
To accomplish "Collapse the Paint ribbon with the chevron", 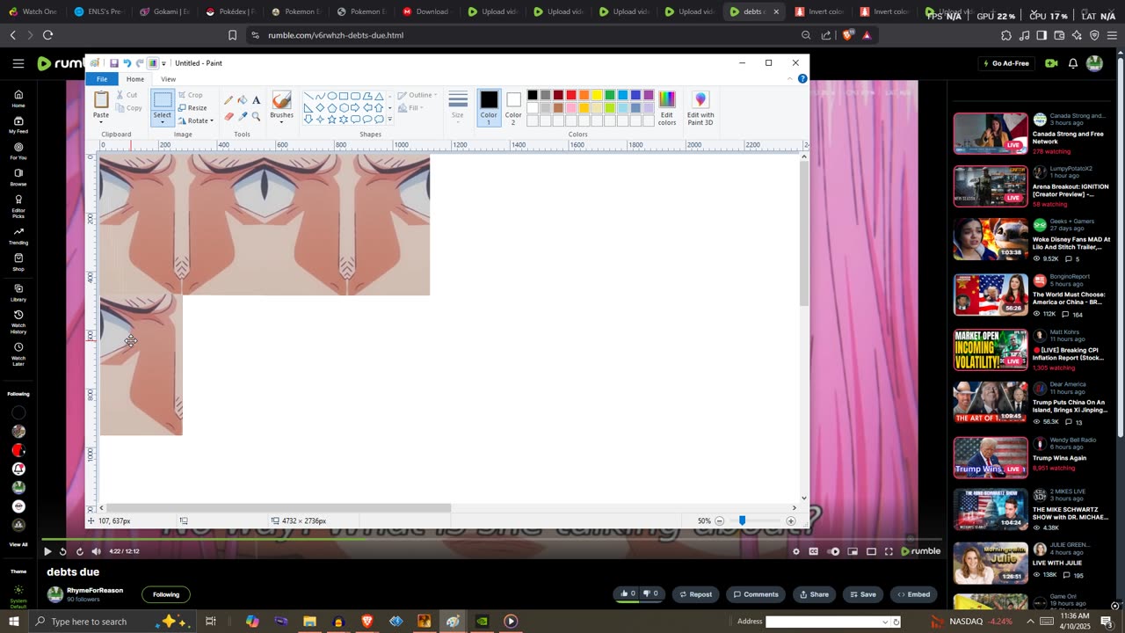I will tap(789, 79).
